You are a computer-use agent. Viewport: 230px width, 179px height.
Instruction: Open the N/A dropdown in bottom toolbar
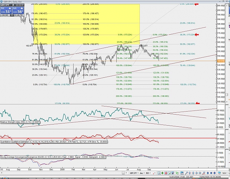pos(224,173)
